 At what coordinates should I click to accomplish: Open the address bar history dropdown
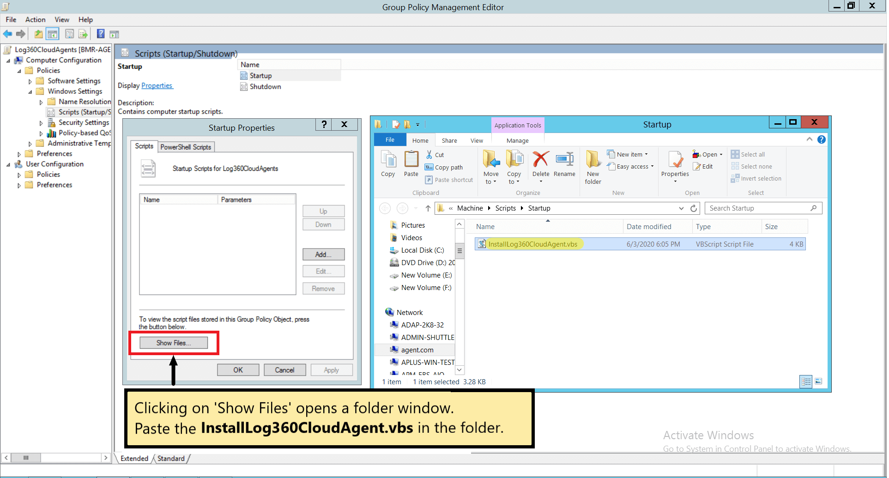(x=681, y=208)
